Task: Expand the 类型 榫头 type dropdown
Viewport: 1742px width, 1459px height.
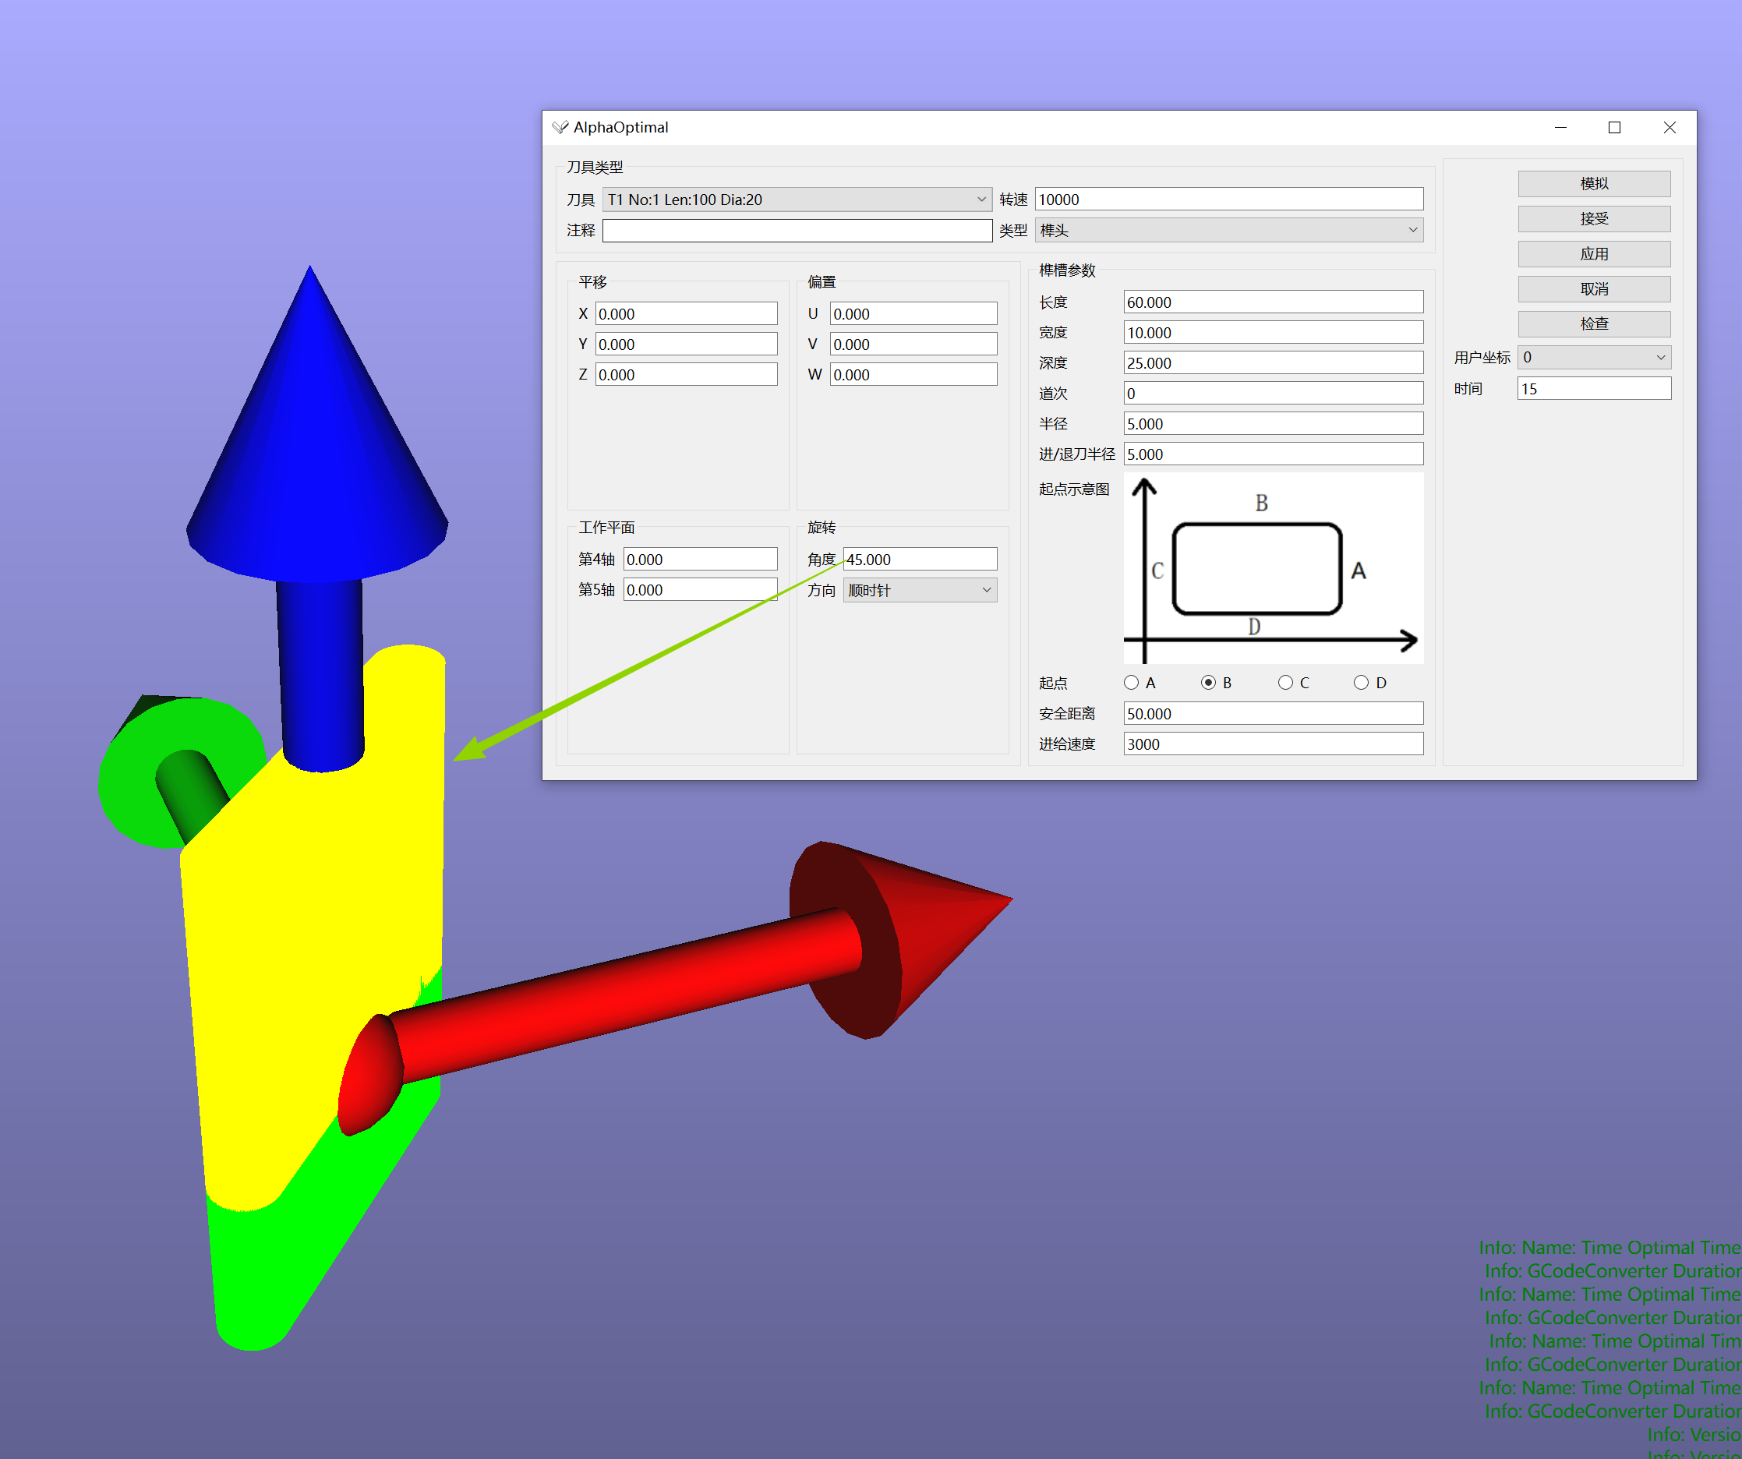Action: (1228, 231)
